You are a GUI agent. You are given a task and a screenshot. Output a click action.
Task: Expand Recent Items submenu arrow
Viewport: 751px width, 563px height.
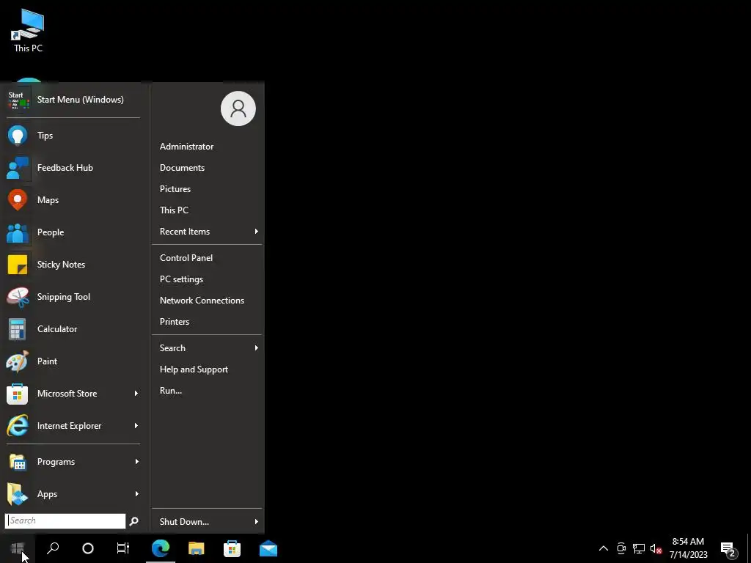256,231
